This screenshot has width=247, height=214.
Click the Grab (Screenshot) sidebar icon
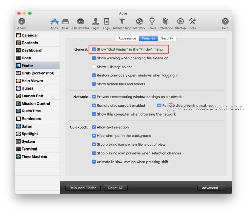[x=19, y=73]
